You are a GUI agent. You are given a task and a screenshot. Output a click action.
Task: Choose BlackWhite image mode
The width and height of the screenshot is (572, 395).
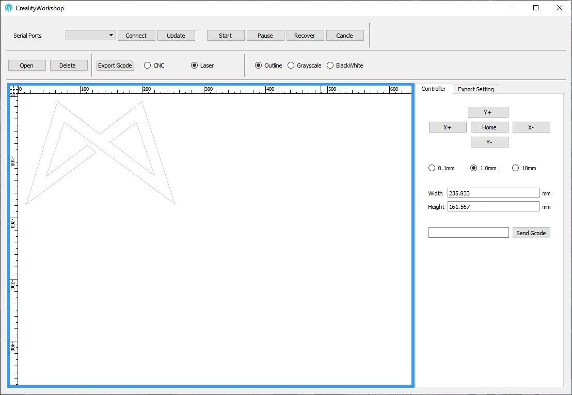click(x=330, y=65)
